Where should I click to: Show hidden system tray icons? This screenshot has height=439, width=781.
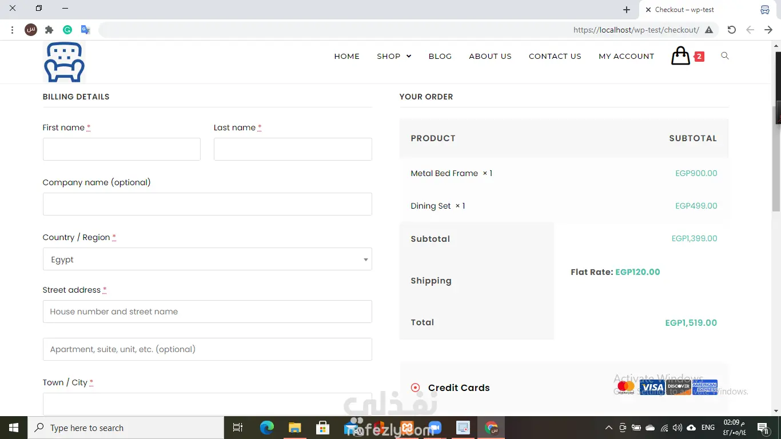click(x=609, y=428)
